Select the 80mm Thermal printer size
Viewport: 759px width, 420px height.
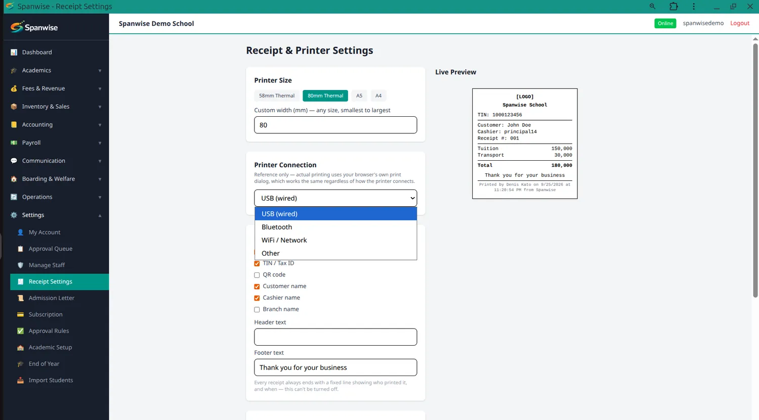click(325, 96)
